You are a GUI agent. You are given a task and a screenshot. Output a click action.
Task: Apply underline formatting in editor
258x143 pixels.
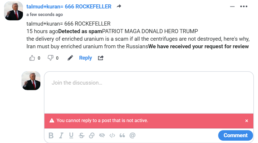tap(71, 135)
